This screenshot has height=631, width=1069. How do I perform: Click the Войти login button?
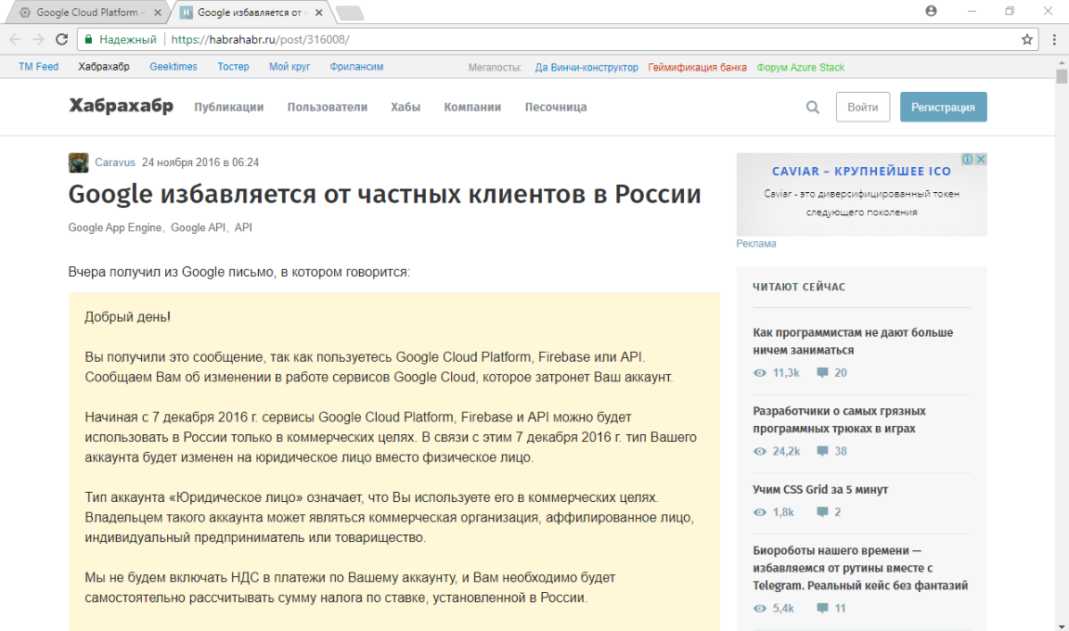862,107
